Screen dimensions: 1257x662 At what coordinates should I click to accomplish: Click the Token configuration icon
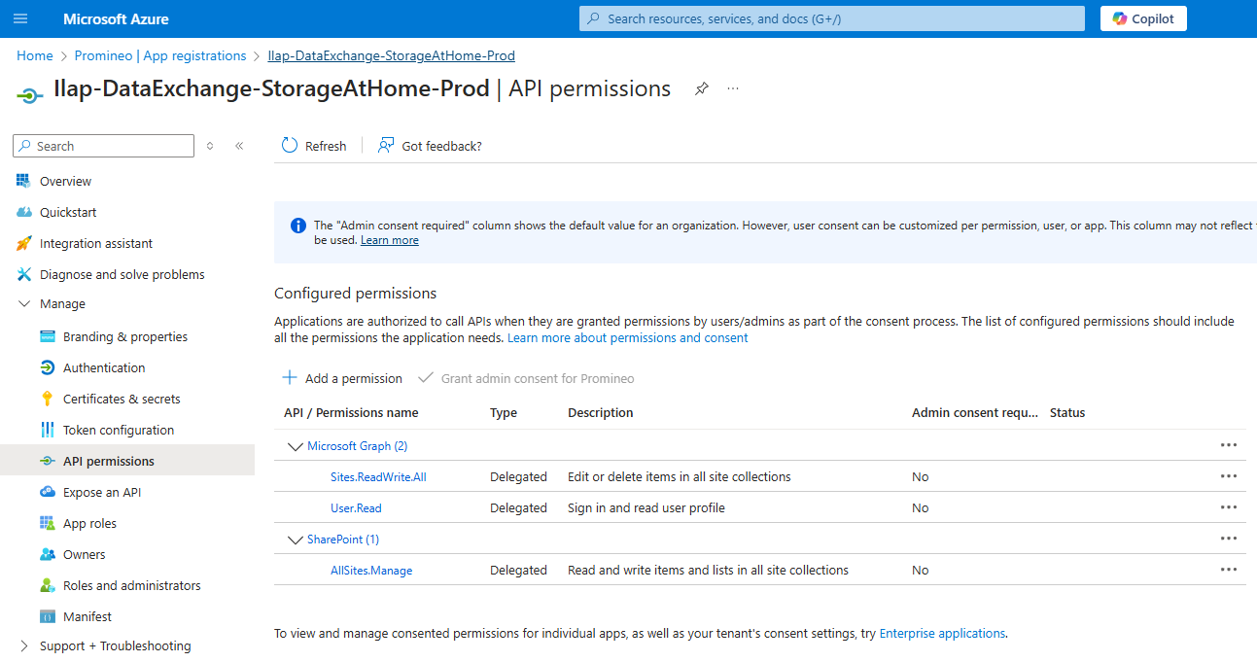(x=47, y=430)
